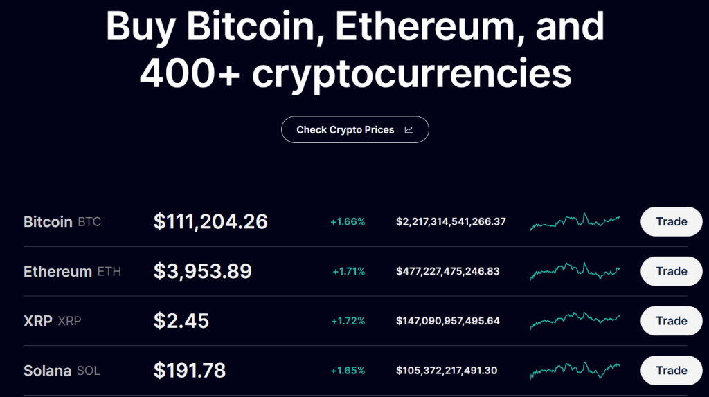The image size is (709, 397).
Task: Open the Solana sparkline chart
Action: coord(575,370)
